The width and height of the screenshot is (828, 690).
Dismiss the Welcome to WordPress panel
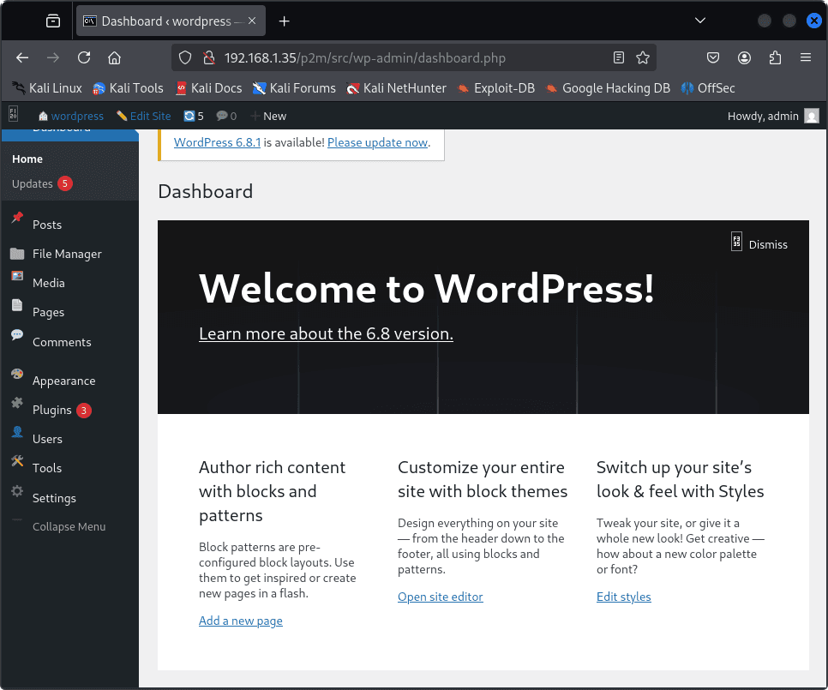point(759,244)
